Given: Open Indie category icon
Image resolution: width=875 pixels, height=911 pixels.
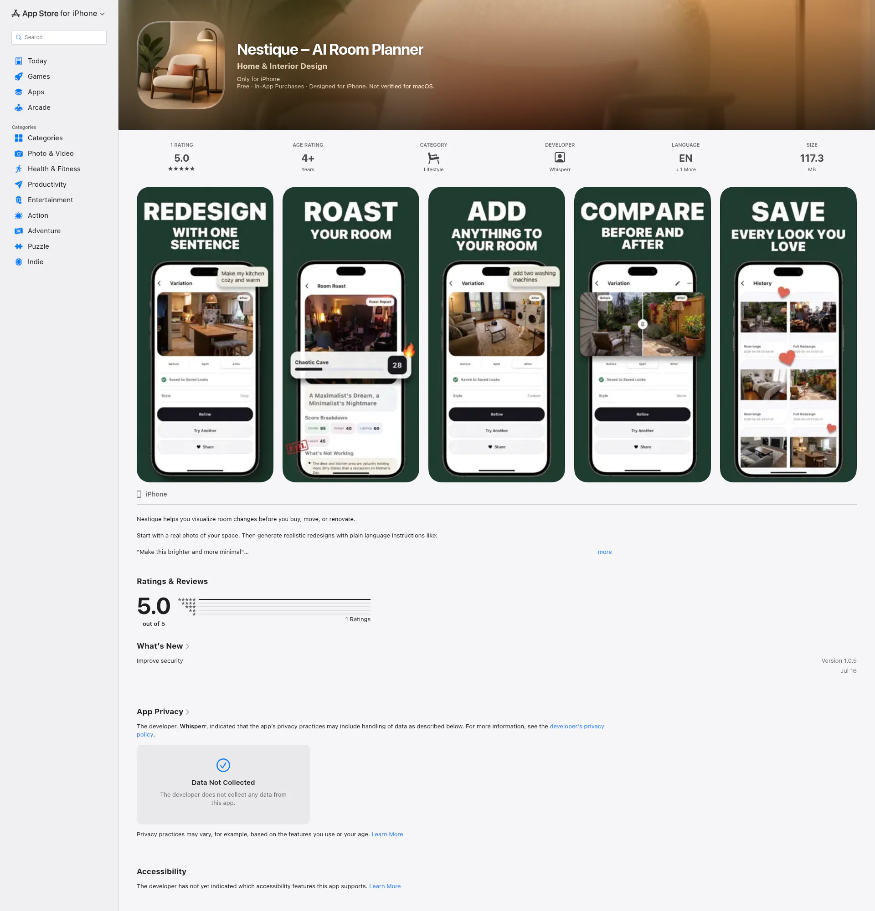Looking at the screenshot, I should tap(19, 261).
